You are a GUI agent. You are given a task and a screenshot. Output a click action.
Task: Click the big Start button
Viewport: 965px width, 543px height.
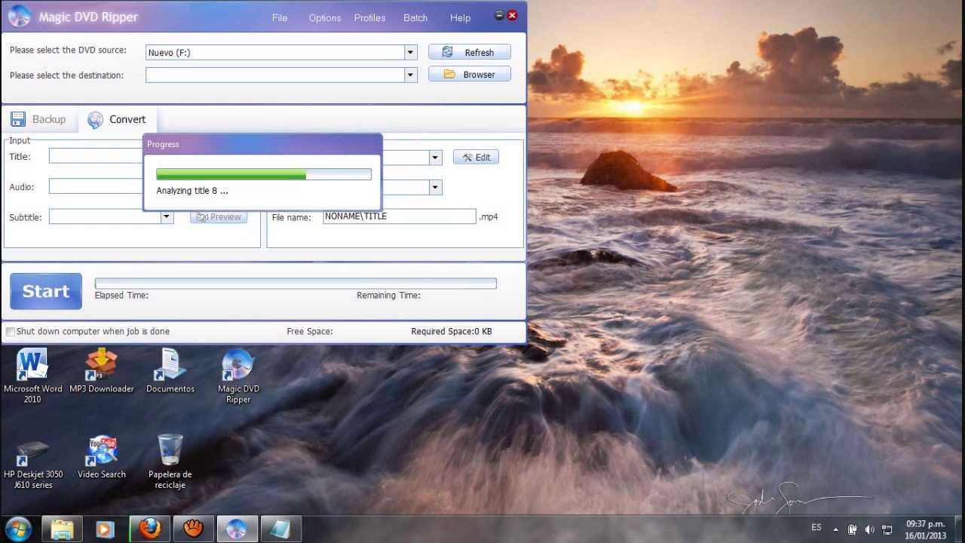click(x=46, y=291)
